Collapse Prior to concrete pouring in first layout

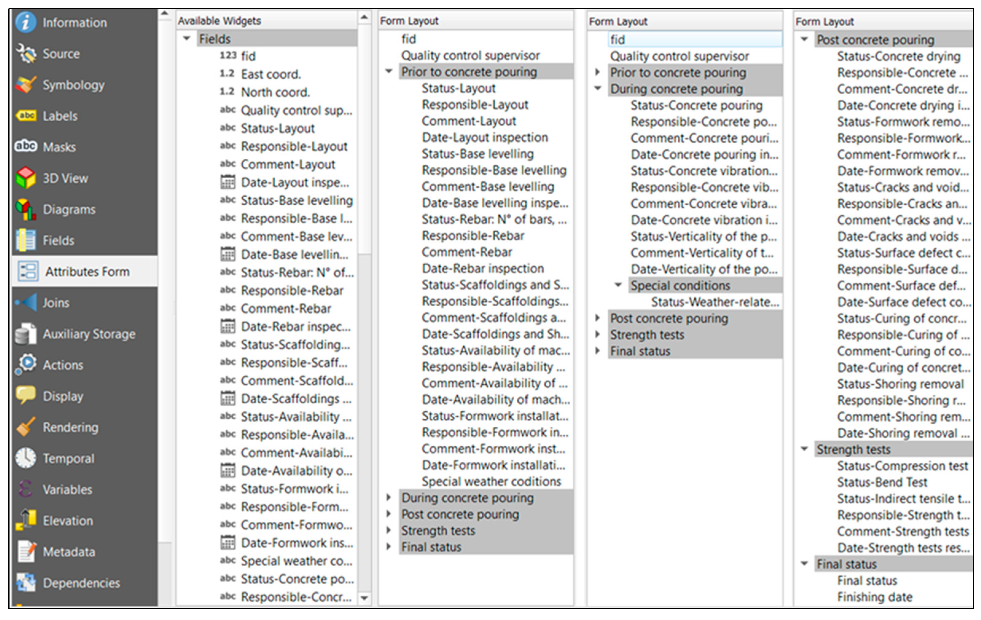pyautogui.click(x=389, y=71)
